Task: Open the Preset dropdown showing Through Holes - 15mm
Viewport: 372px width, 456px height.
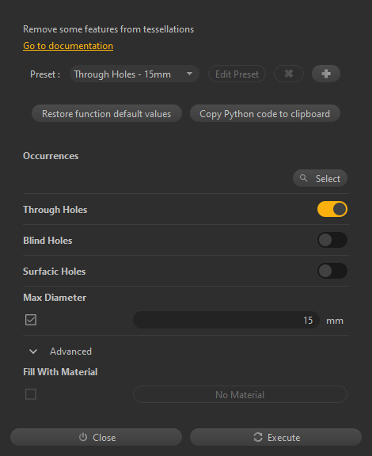Action: pyautogui.click(x=135, y=74)
